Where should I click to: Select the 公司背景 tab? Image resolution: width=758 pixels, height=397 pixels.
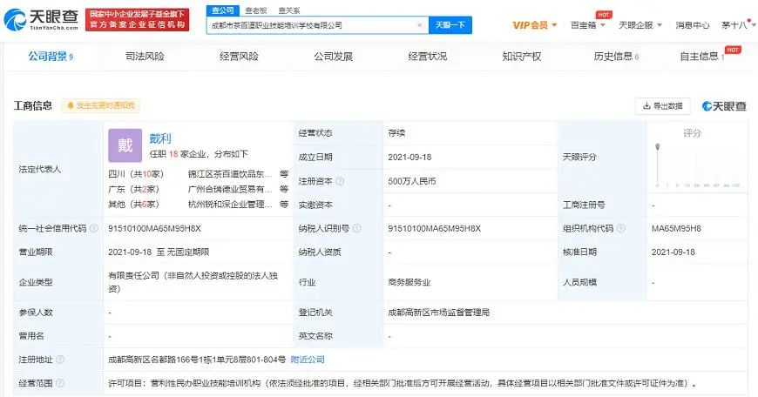51,57
